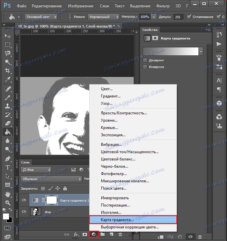The height and width of the screenshot is (241, 227).
Task: Choose Карта градиента... from the menu
Action: point(133,220)
